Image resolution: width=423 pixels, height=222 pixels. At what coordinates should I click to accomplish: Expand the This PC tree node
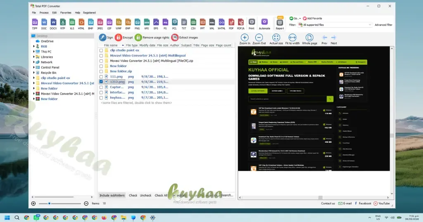click(x=34, y=52)
